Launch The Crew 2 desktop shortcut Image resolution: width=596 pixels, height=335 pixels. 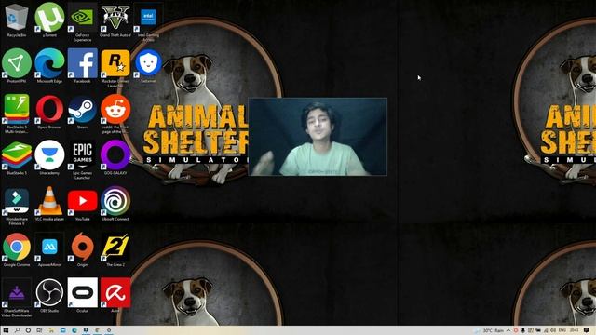(x=115, y=250)
